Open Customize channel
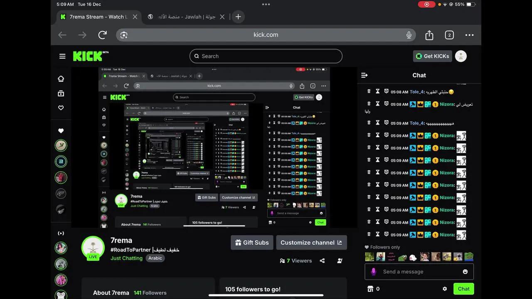The height and width of the screenshot is (299, 532). (311, 243)
